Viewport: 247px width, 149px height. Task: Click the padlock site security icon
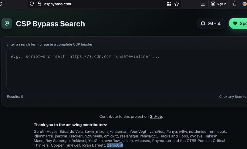pyautogui.click(x=39, y=4)
